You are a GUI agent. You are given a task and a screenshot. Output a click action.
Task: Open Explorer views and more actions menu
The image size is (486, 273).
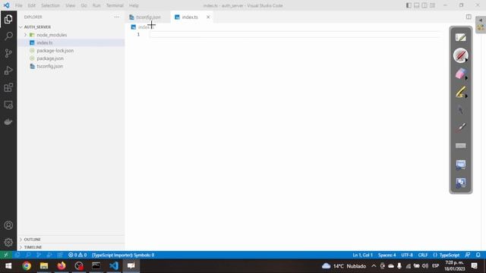[116, 17]
